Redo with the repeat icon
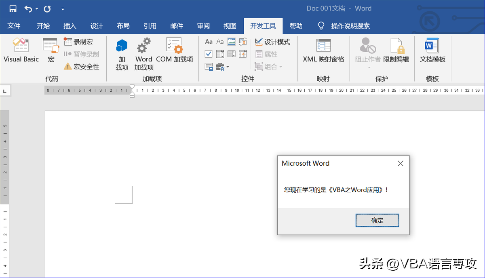Screen dimensions: 485x278 [47, 8]
